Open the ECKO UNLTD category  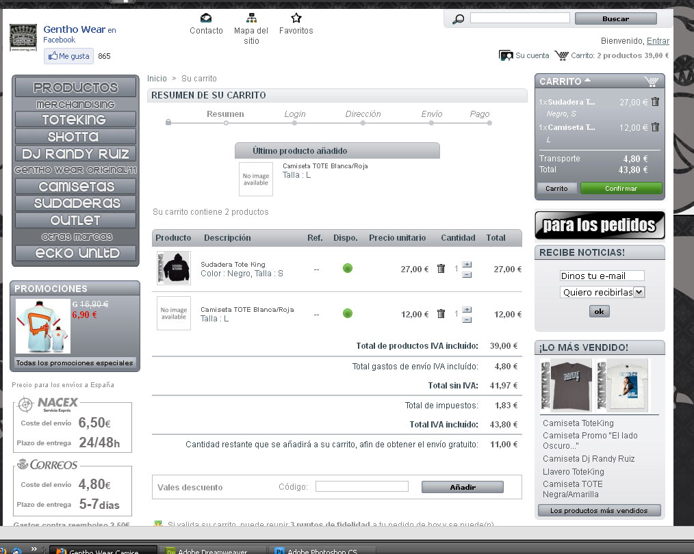pos(76,253)
